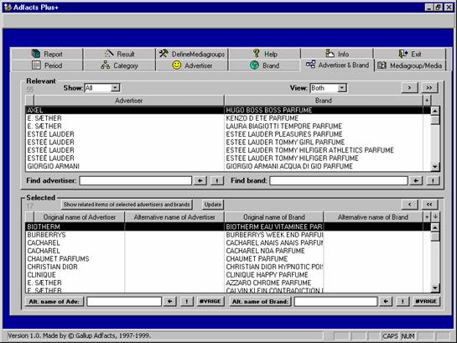Open the Help tab
Screen dimensions: 457x343
(265, 54)
